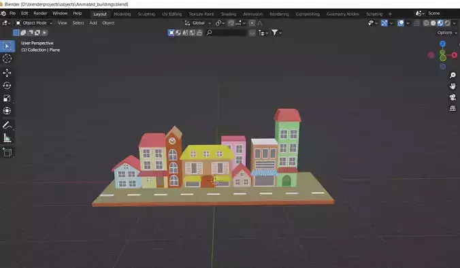Open the viewport Select menu
The height and width of the screenshot is (268, 460).
78,23
